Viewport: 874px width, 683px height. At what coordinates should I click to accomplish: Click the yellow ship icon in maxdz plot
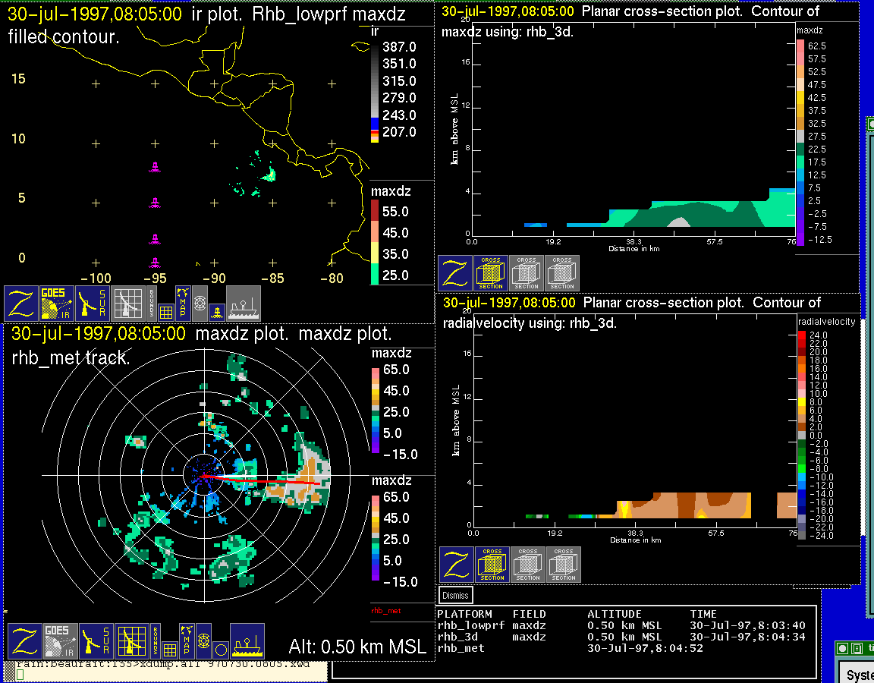point(247,641)
